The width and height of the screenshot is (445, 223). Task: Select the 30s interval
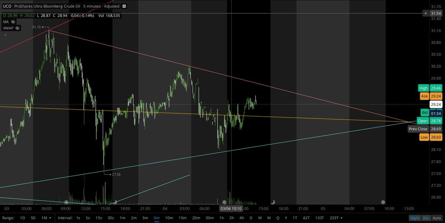pos(110,218)
